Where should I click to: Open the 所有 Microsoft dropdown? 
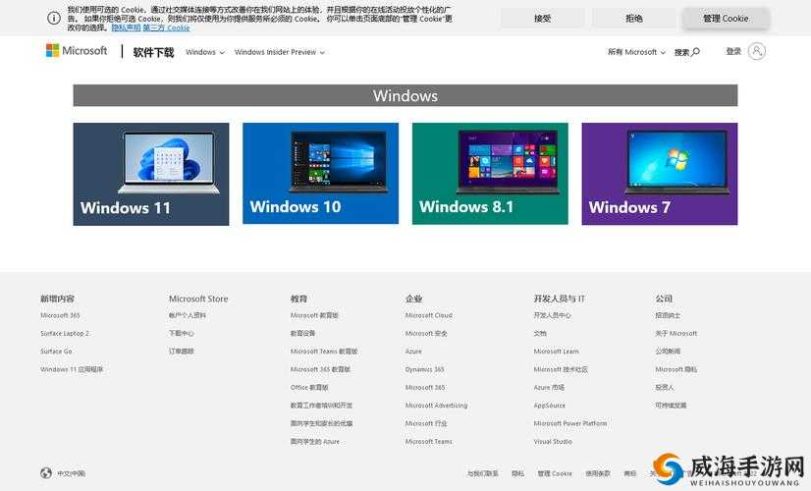[636, 52]
